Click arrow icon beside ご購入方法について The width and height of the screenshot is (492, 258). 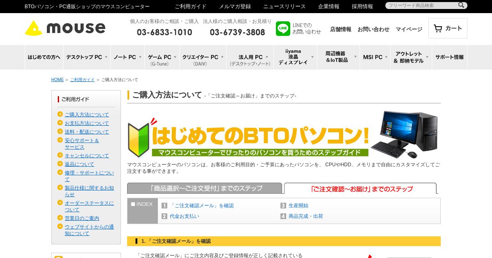point(60,114)
